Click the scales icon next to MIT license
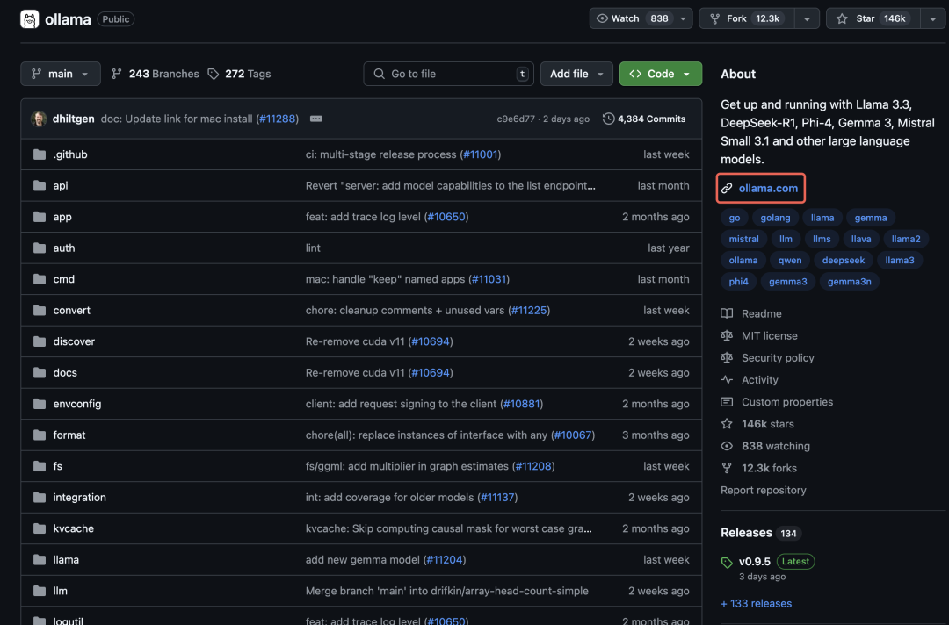The image size is (949, 625). point(727,335)
